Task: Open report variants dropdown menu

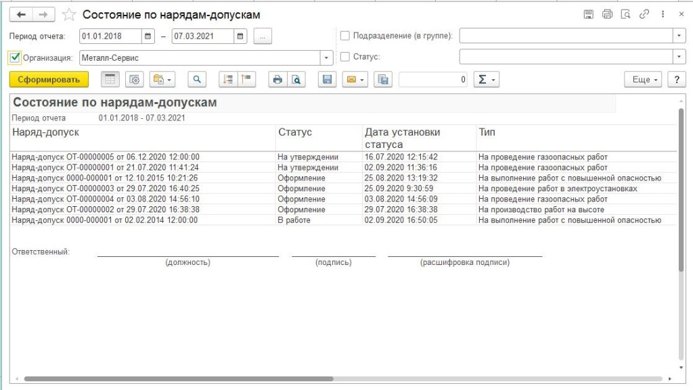Action: (x=162, y=80)
